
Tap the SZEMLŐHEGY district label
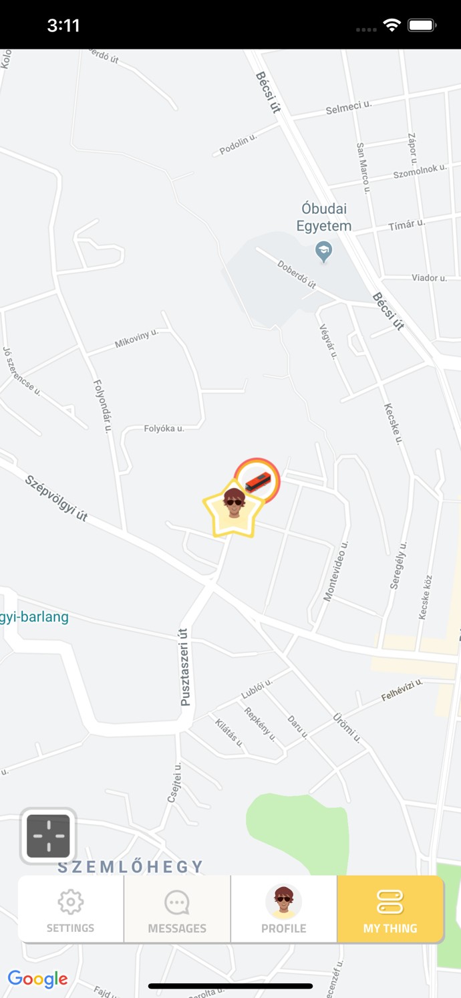pyautogui.click(x=130, y=867)
